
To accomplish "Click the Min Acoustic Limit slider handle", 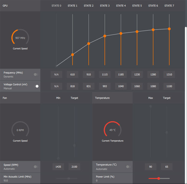I will (69, 178).
